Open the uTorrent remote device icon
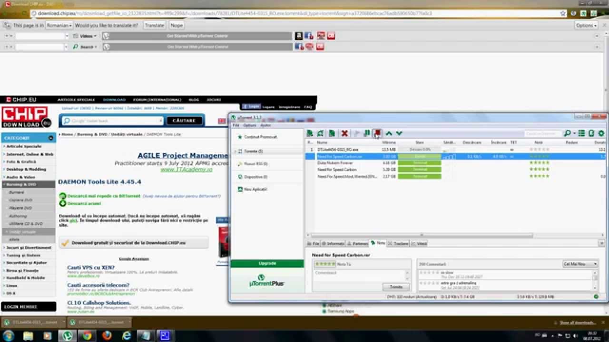The width and height of the screenshot is (609, 342). click(x=591, y=133)
